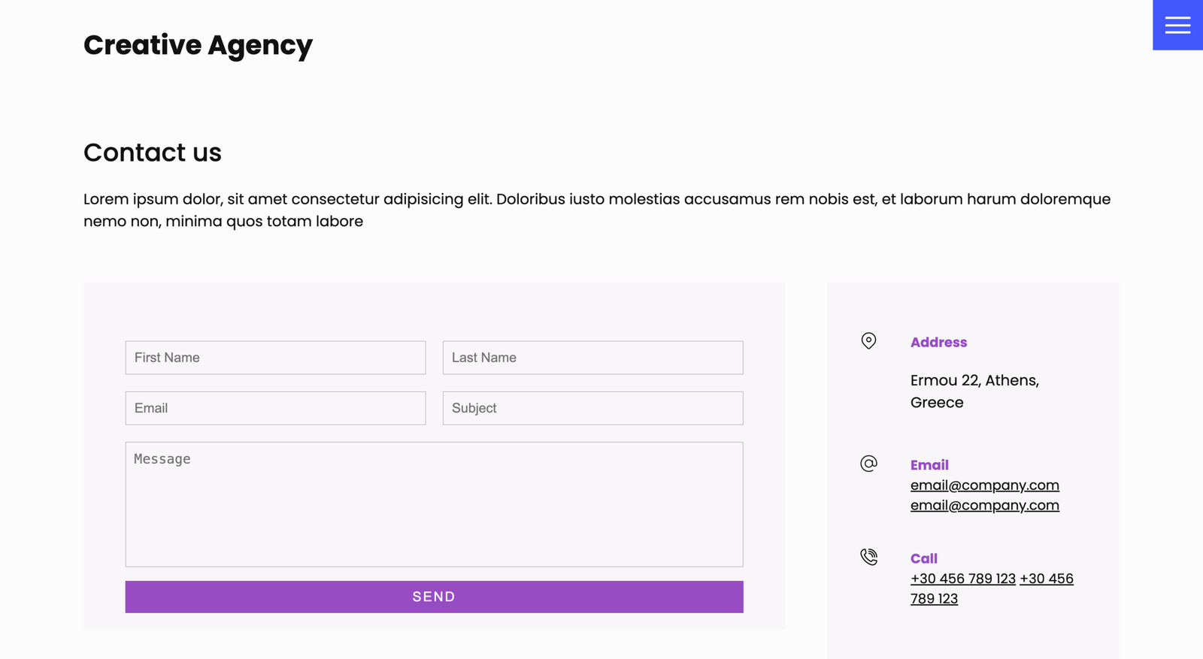Screen dimensions: 1203x659
Task: Open the hamburger navigation menu
Action: click(x=1177, y=26)
